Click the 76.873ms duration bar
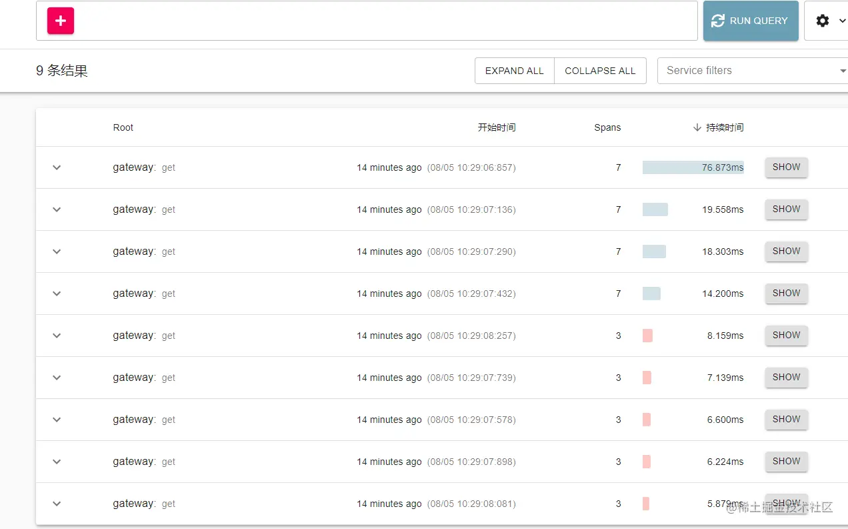This screenshot has height=529, width=848. click(693, 167)
